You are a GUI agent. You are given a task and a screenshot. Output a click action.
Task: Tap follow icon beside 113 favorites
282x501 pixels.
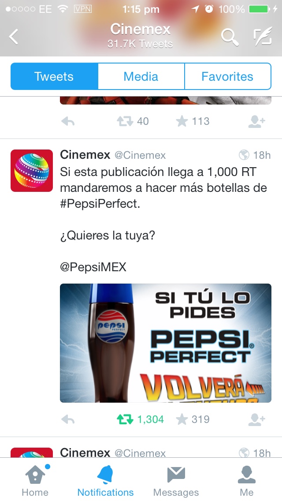click(x=257, y=121)
